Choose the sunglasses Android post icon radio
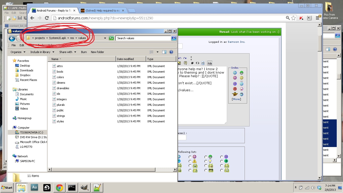Screen dimensions: 343x193 point(206,170)
